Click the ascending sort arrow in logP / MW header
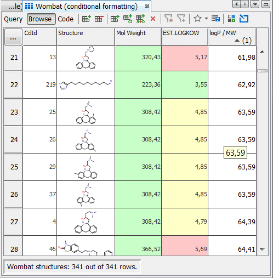 (237, 41)
